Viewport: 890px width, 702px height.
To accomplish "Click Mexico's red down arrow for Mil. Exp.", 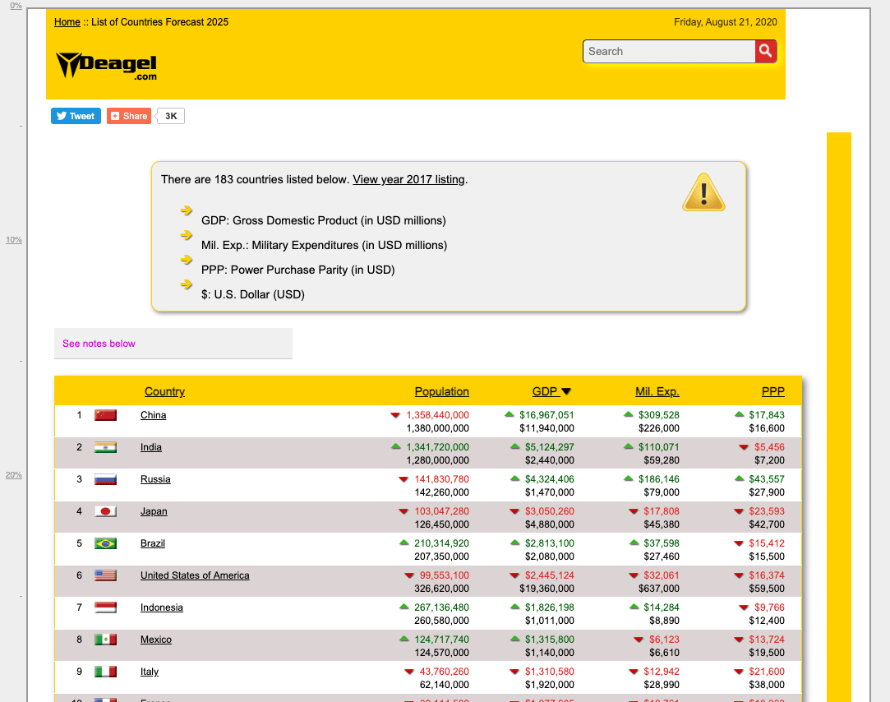I will (x=639, y=640).
